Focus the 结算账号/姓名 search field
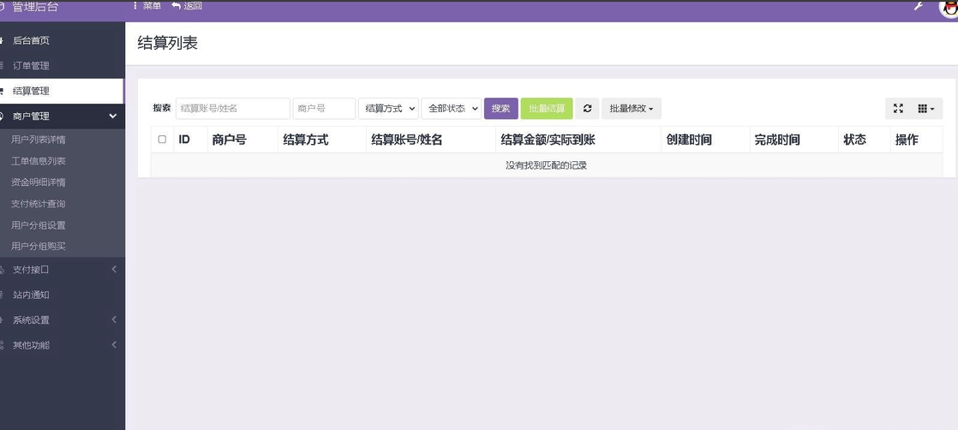 (x=233, y=109)
